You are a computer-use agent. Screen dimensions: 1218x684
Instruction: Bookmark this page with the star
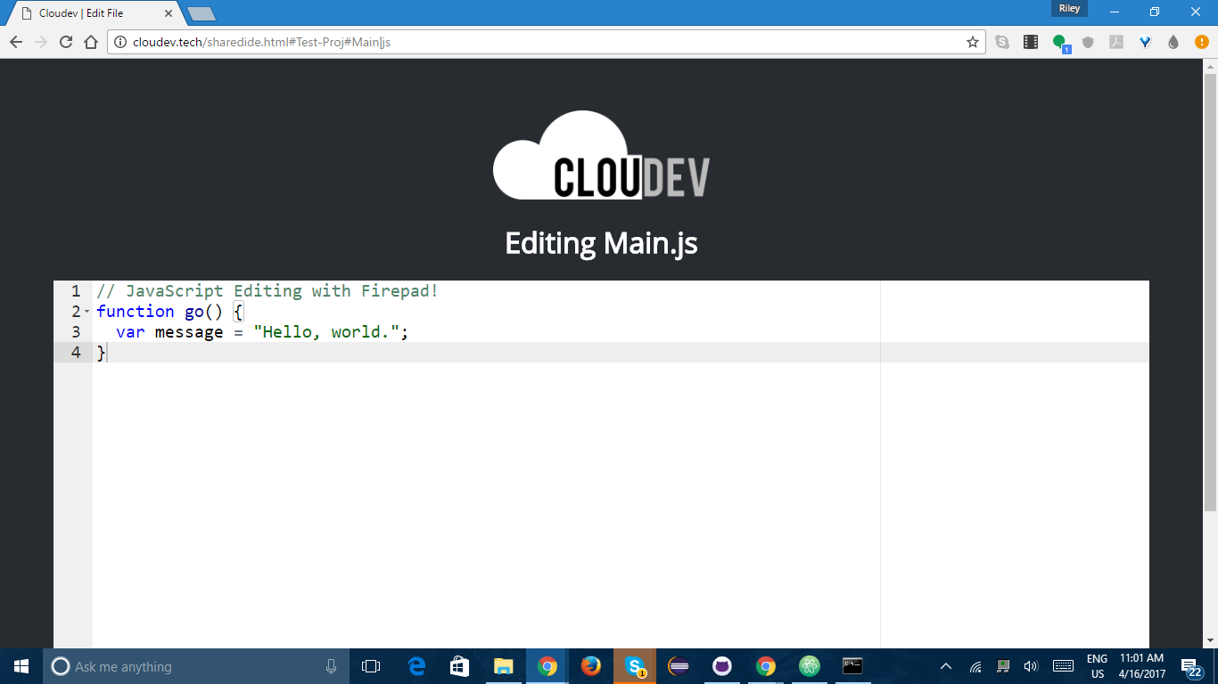click(973, 42)
